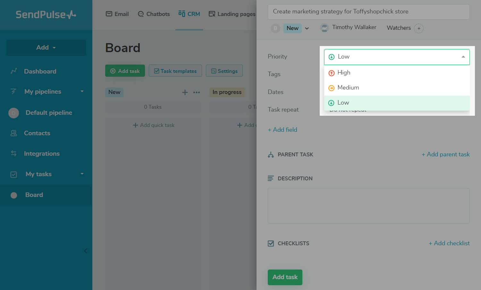The width and height of the screenshot is (481, 290).
Task: Expand My pipelines section
Action: tap(82, 91)
